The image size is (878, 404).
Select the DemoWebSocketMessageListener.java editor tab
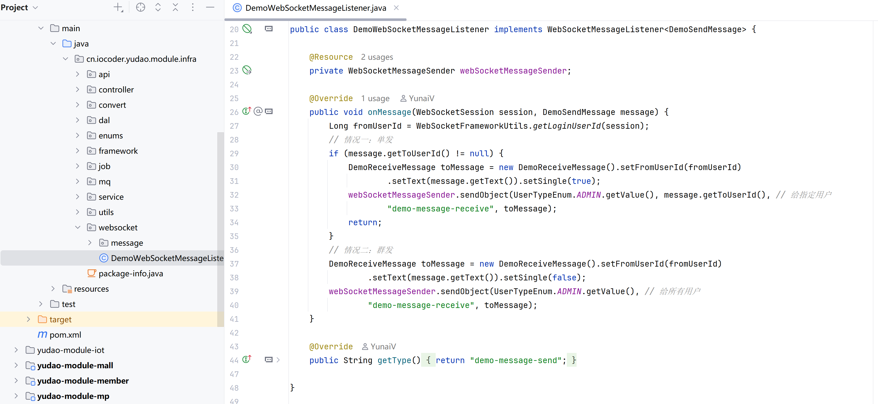pyautogui.click(x=315, y=8)
